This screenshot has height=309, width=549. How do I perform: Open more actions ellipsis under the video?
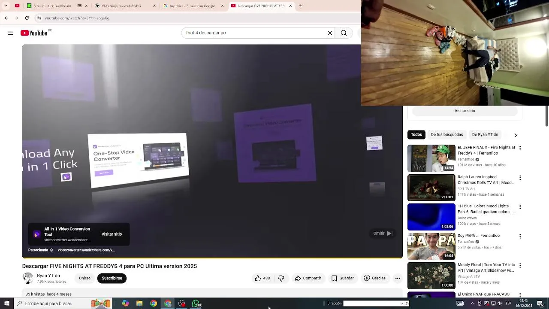point(398,278)
